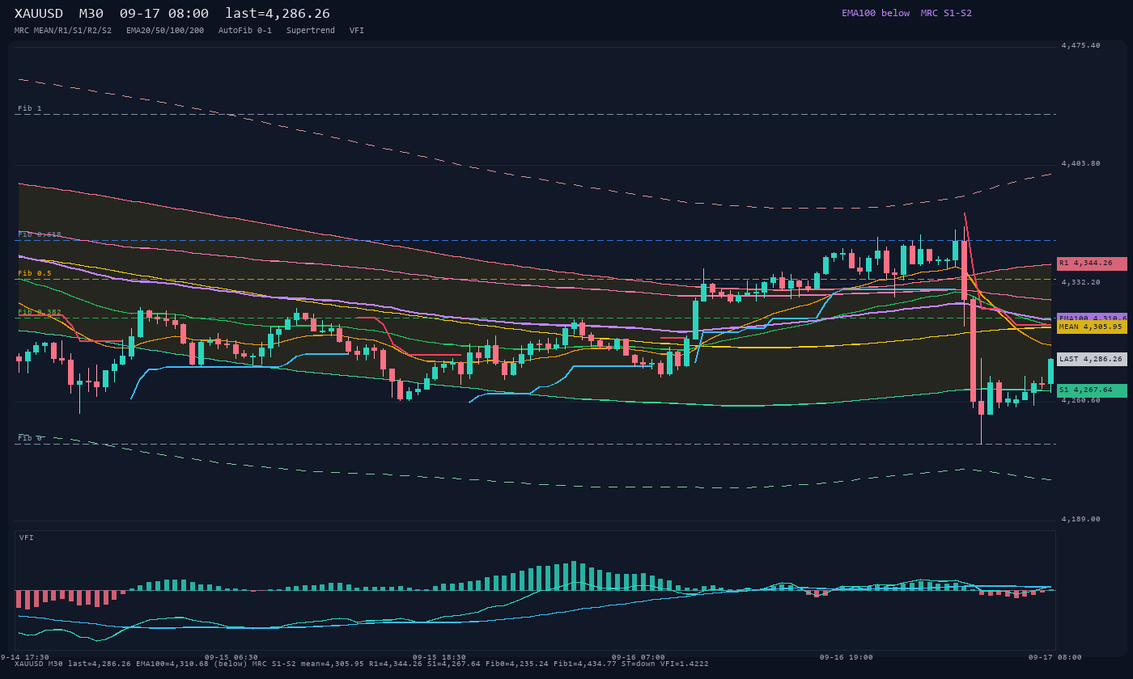Click the 'Fib 0.618' level label
Image resolution: width=1133 pixels, height=679 pixels.
pos(40,234)
